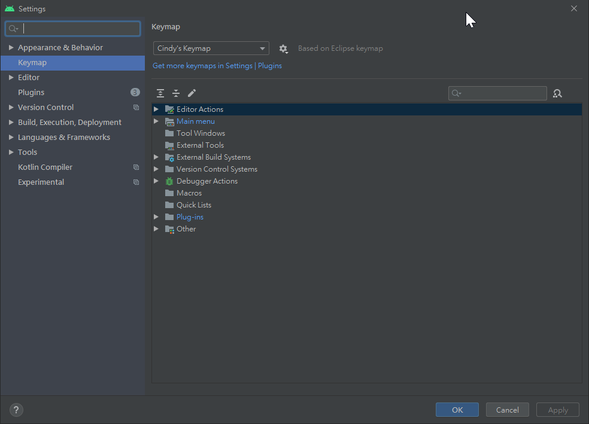This screenshot has height=424, width=589.
Task: Expand the Editor Actions tree node
Action: coord(156,109)
